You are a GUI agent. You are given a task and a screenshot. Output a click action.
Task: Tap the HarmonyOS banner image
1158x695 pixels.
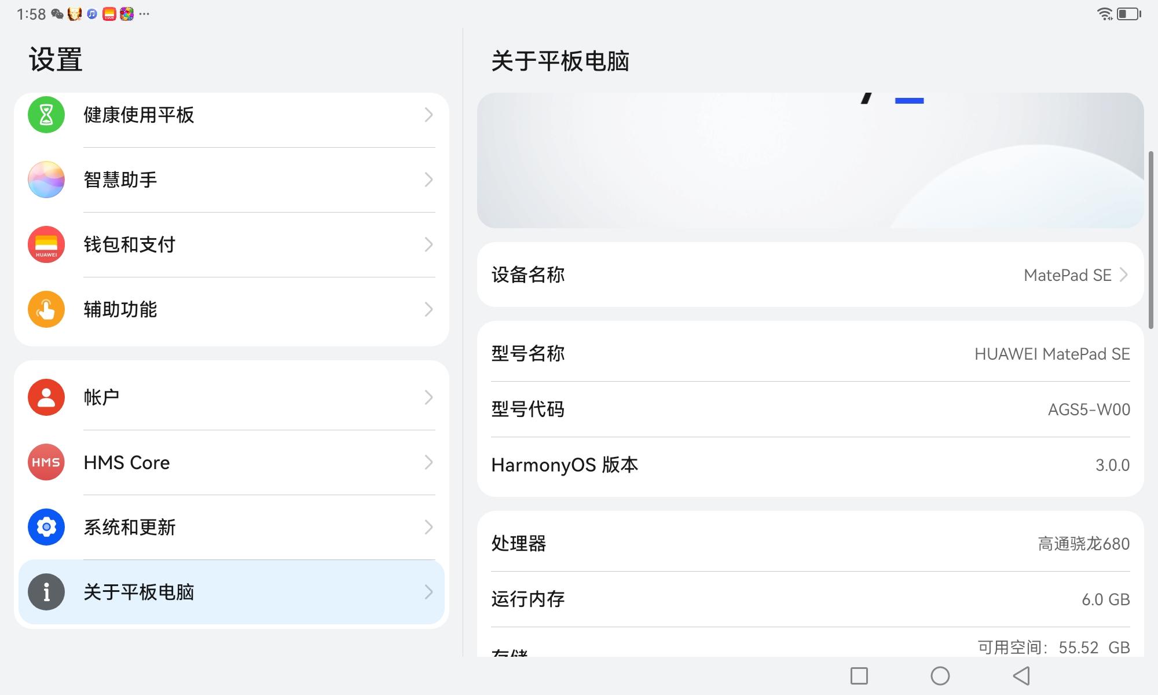click(x=811, y=160)
